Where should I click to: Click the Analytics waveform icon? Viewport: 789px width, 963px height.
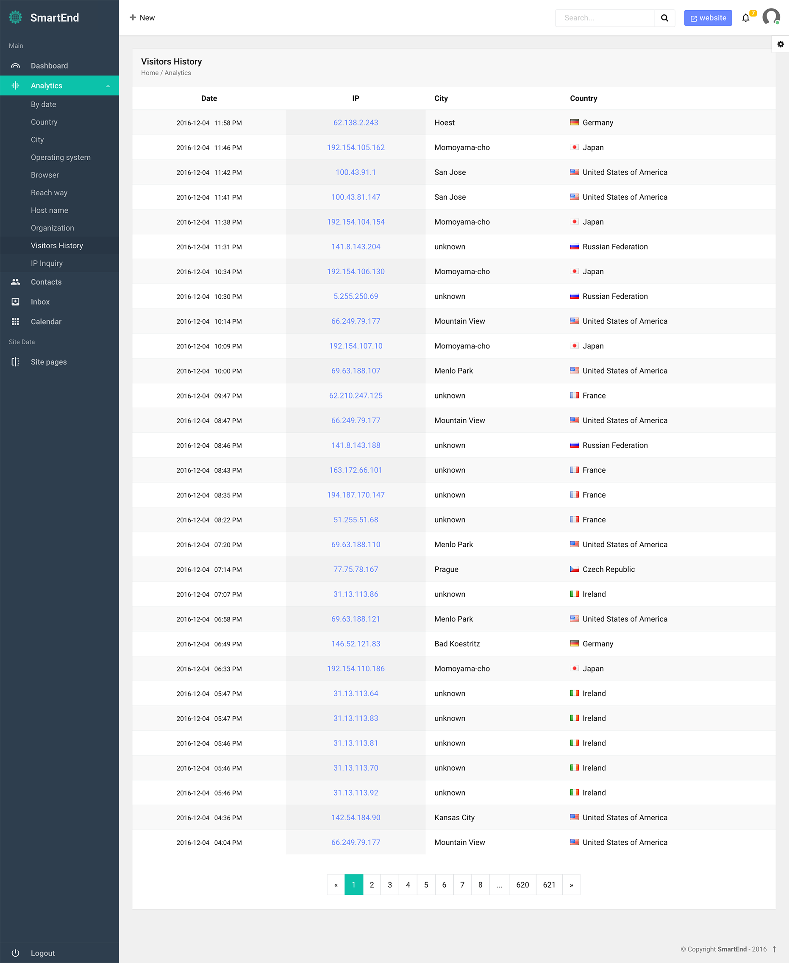click(15, 86)
